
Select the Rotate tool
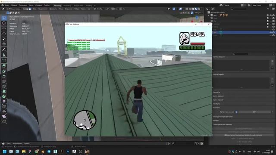[x=4, y=34]
